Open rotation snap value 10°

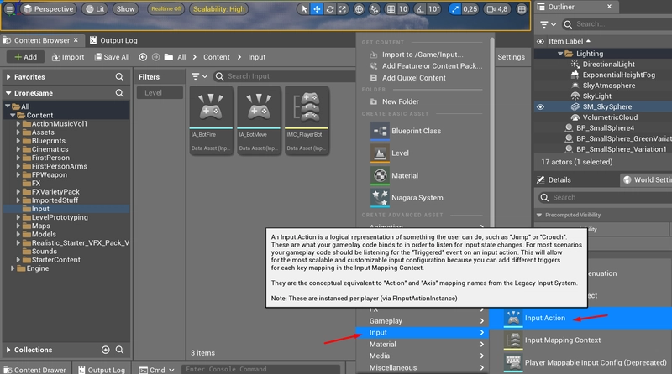pyautogui.click(x=434, y=9)
